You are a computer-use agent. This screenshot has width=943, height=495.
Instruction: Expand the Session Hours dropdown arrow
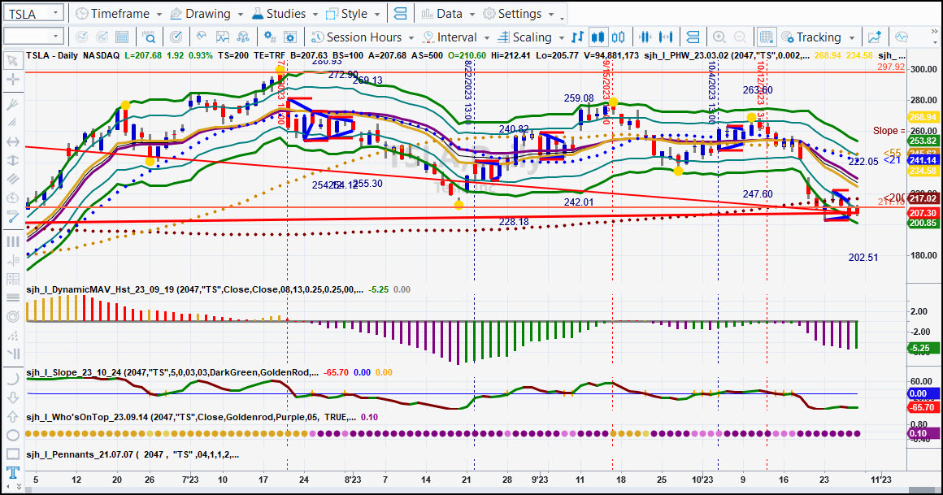411,37
